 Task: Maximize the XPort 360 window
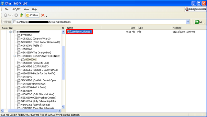point(199,3)
